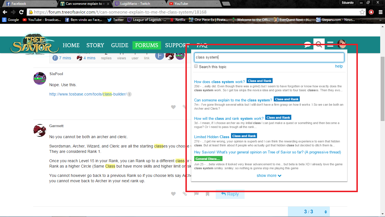This screenshot has width=385, height=217.
Task: Click the search magnifier icon in header
Action: click(x=319, y=44)
